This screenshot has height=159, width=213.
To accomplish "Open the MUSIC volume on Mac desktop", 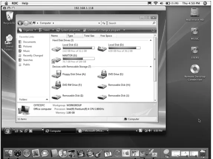I will pyautogui.click(x=195, y=34).
